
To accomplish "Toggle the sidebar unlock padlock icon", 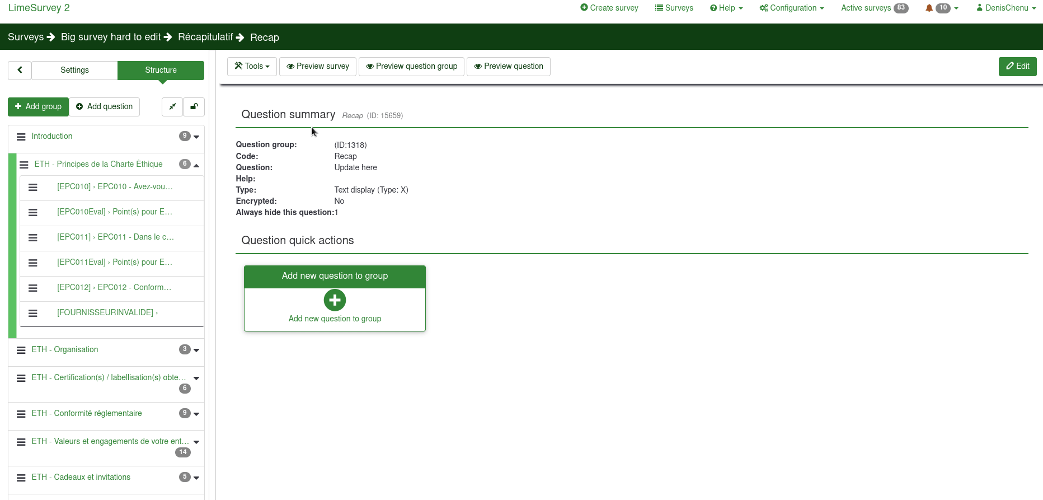I will pyautogui.click(x=194, y=107).
